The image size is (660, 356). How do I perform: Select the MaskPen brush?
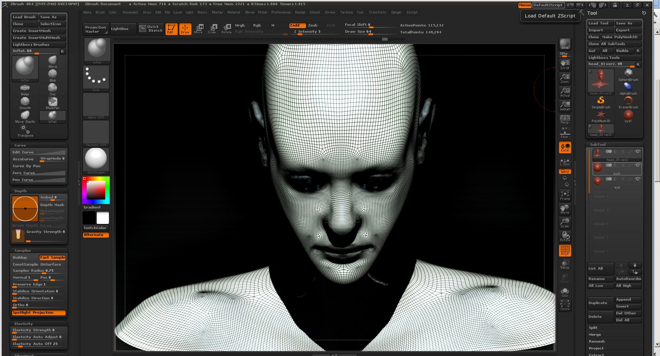click(52, 103)
